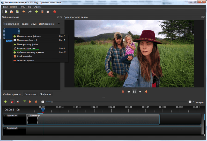The height and width of the screenshot is (141, 207).
Task: Click the green plus Import Files toolbar icon
Action: click(x=36, y=12)
